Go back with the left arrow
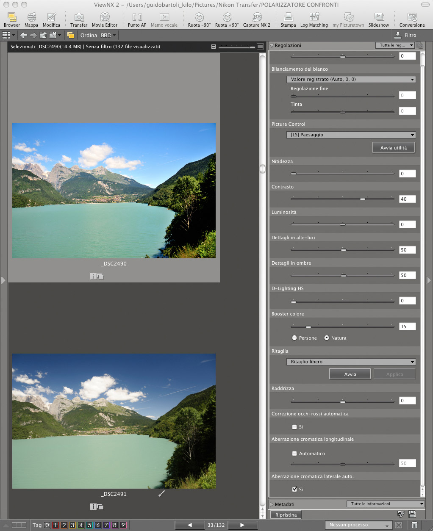Viewport: 433px width, 531px height. point(24,35)
